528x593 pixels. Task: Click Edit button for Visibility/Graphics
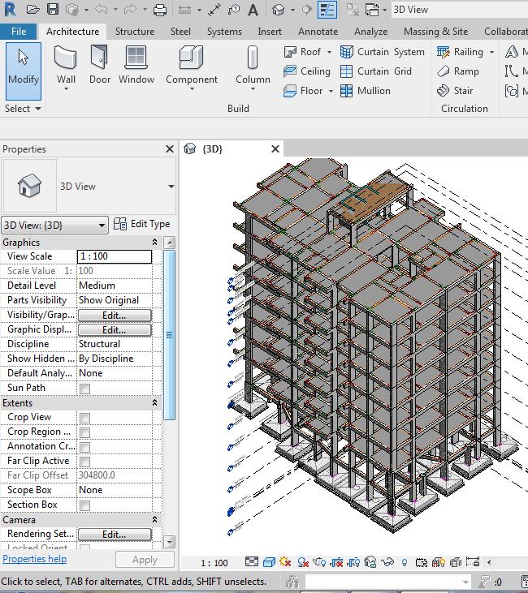pos(114,315)
